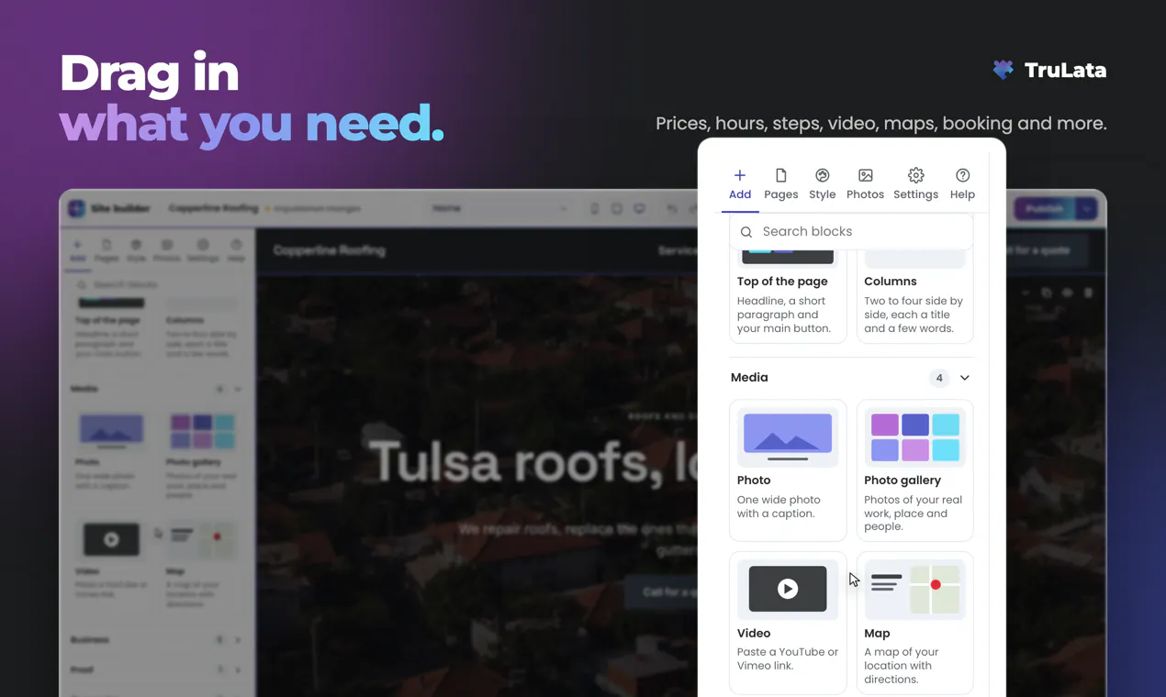The height and width of the screenshot is (697, 1166).
Task: Click the search field in the blurred sidebar
Action: pos(156,284)
